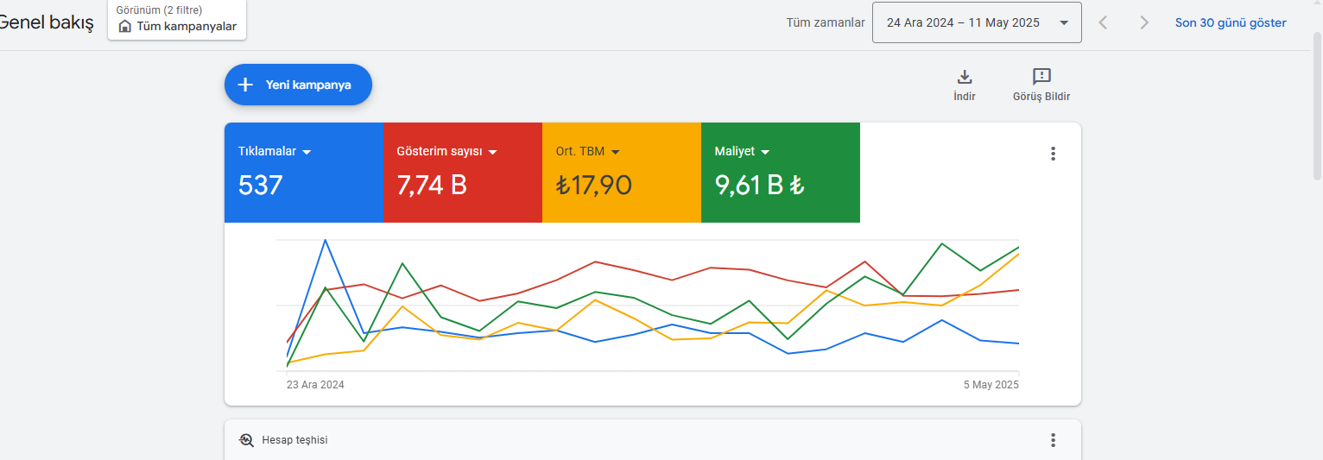Select the yellow ₺17,90 value
The height and width of the screenshot is (460, 1323).
594,185
